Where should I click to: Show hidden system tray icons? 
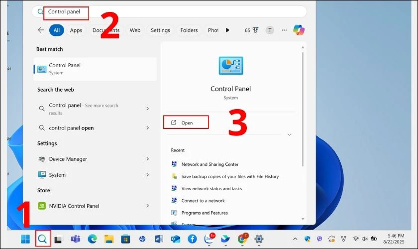pos(295,239)
